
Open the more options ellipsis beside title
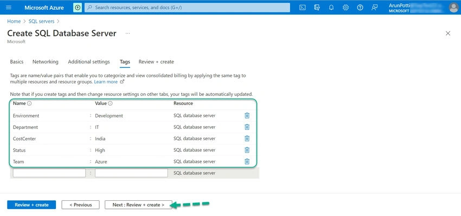click(x=127, y=33)
